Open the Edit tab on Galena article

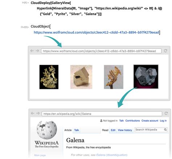[x=113, y=130]
